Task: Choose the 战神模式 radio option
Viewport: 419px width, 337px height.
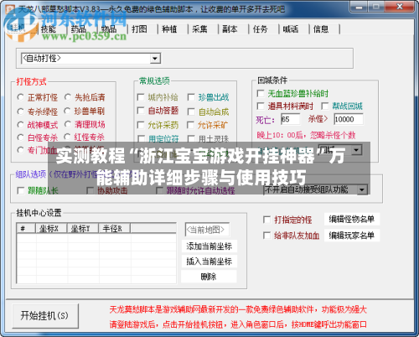Action: (20, 125)
